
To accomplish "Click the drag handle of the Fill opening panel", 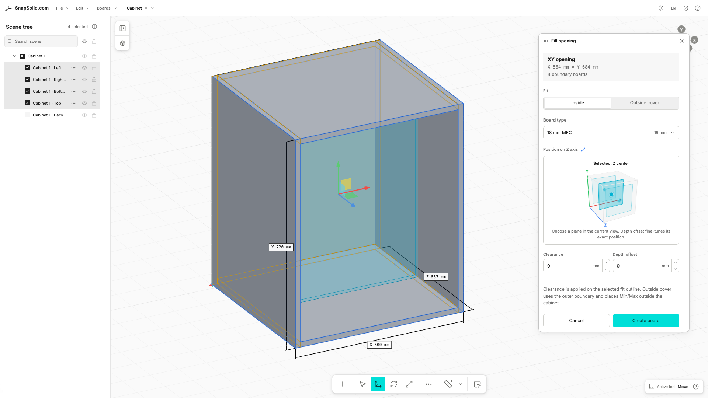I will [546, 41].
